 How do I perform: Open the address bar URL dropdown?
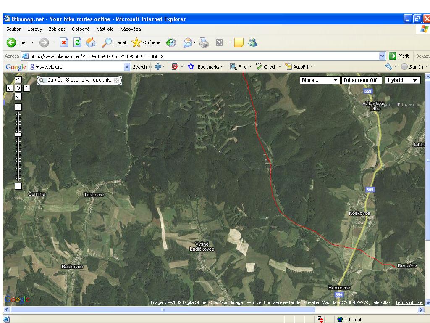click(382, 56)
